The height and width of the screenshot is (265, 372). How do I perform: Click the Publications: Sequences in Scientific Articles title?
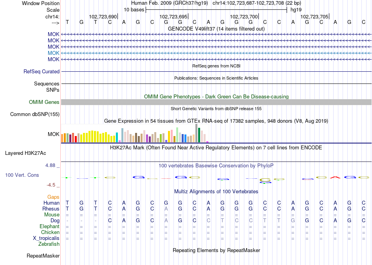216,78
